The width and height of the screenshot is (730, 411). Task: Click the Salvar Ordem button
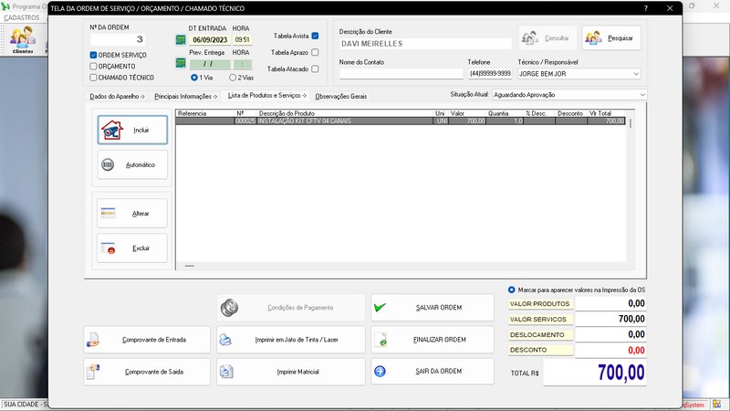pyautogui.click(x=432, y=308)
